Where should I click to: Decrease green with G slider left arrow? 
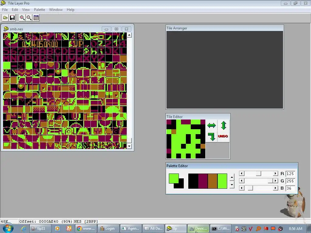click(241, 181)
